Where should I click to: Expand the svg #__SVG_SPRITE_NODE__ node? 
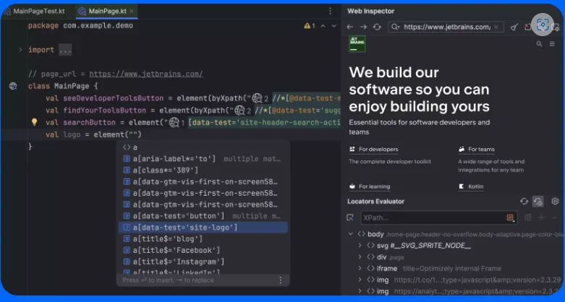360,246
